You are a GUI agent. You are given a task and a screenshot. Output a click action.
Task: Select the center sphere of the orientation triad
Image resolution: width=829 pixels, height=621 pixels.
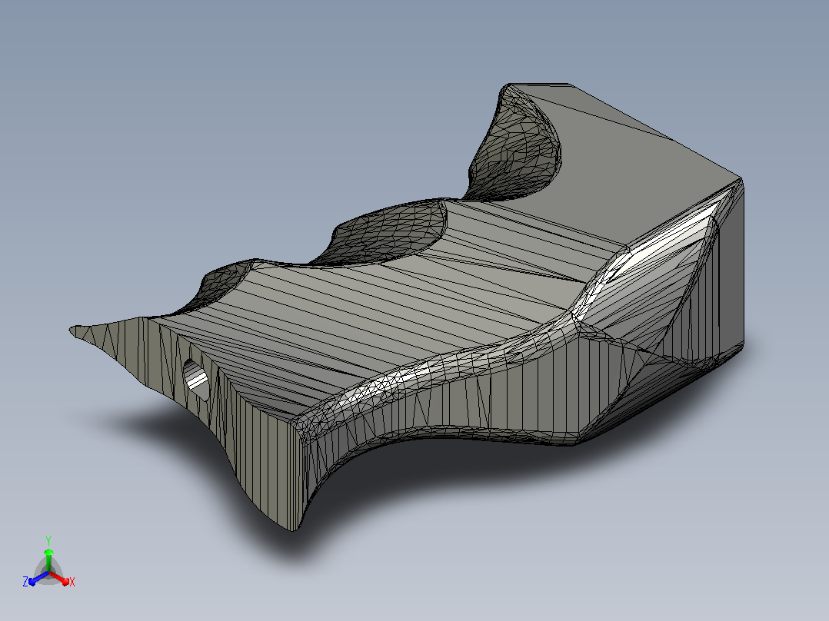(48, 573)
